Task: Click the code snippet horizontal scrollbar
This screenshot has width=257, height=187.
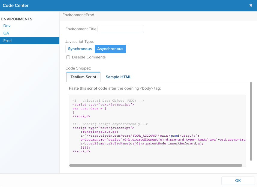Action: 156,165
